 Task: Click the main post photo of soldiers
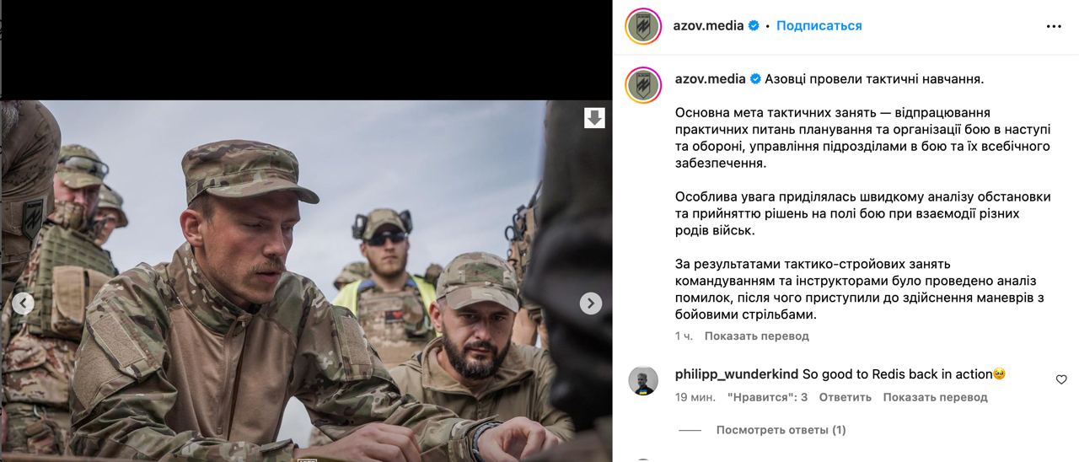(x=306, y=281)
